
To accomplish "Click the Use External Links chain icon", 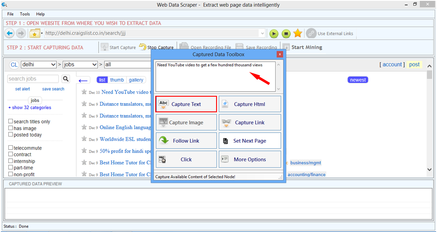I will pos(311,34).
